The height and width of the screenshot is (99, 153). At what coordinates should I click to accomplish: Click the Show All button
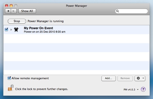pyautogui.click(x=27, y=11)
